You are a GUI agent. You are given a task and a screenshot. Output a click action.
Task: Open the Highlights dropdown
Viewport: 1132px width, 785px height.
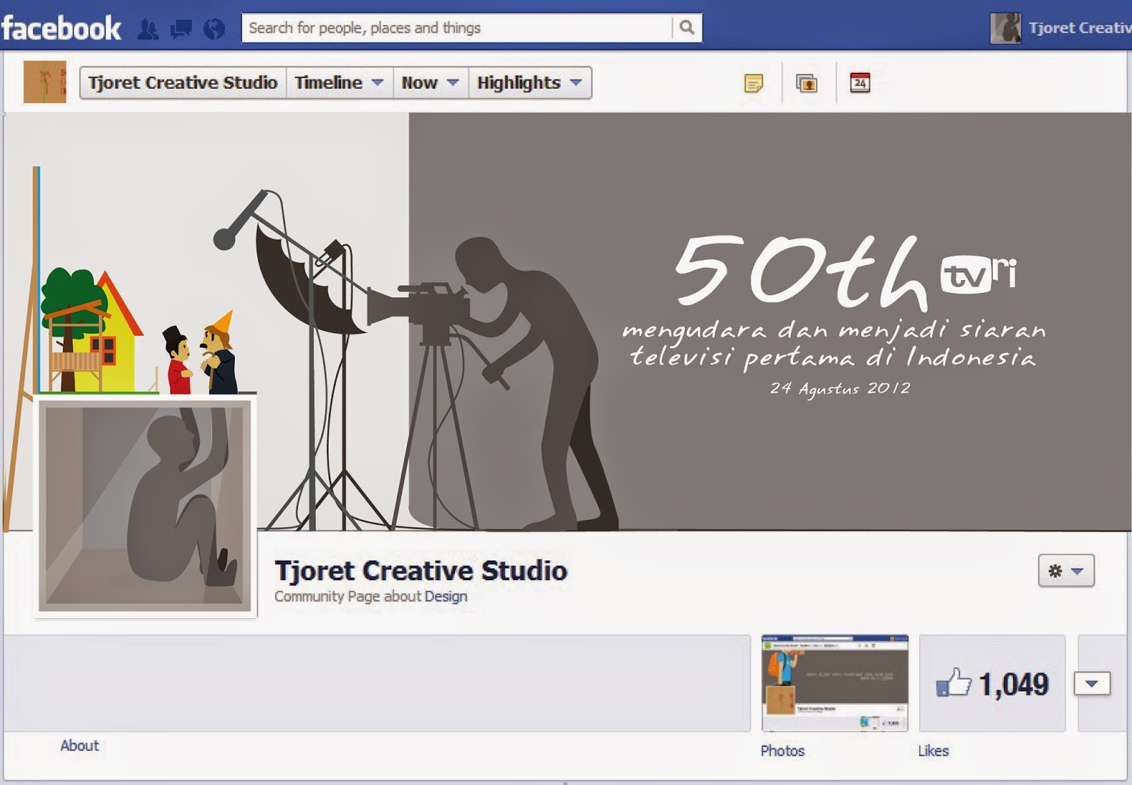(530, 83)
